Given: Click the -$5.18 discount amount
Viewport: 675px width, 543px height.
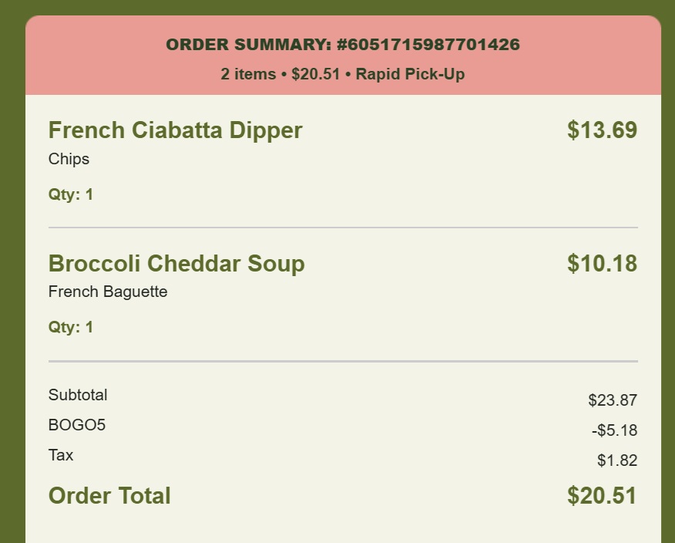Looking at the screenshot, I should pos(612,430).
